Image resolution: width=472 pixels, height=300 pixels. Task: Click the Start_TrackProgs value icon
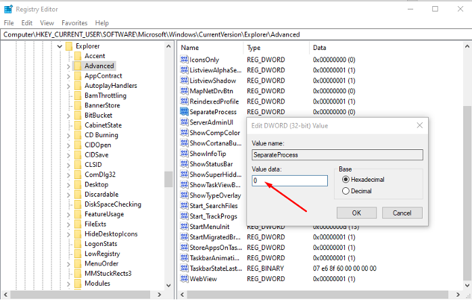pos(184,216)
